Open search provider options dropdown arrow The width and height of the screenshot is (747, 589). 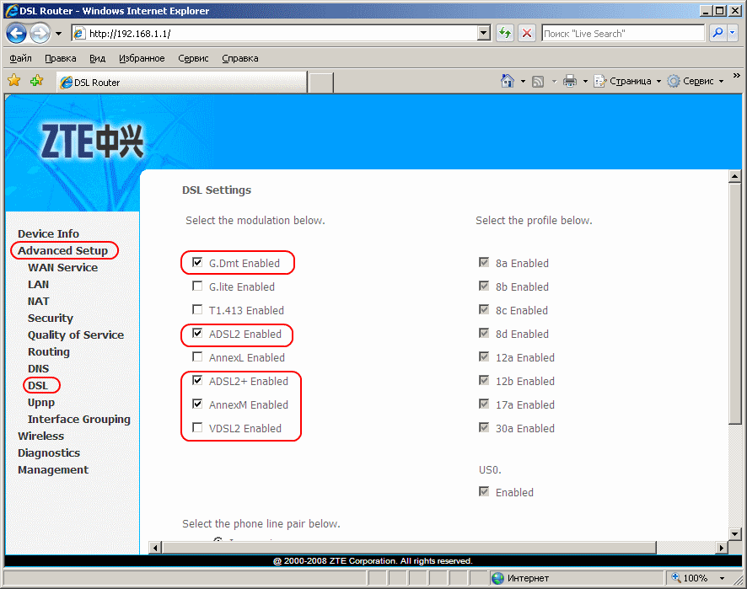click(x=733, y=33)
